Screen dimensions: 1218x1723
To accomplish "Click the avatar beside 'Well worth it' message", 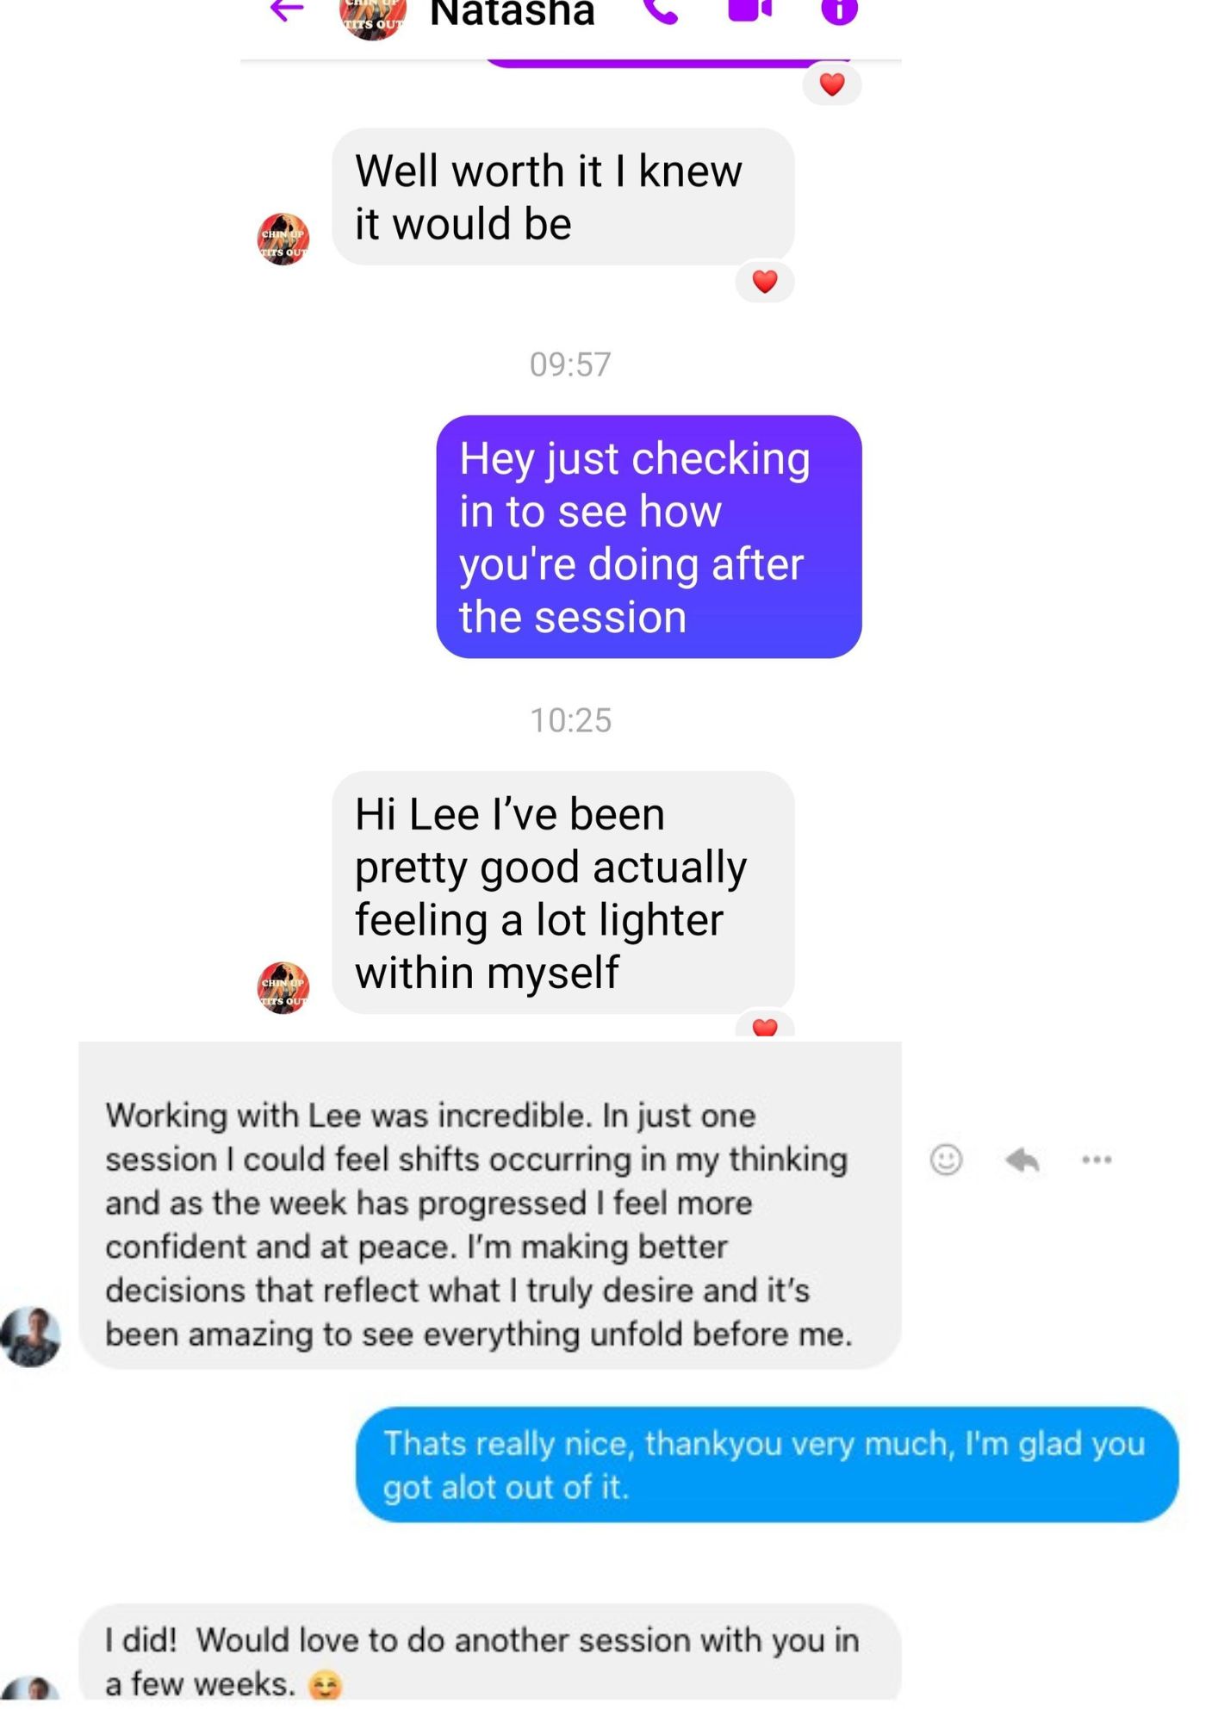I will [x=283, y=239].
